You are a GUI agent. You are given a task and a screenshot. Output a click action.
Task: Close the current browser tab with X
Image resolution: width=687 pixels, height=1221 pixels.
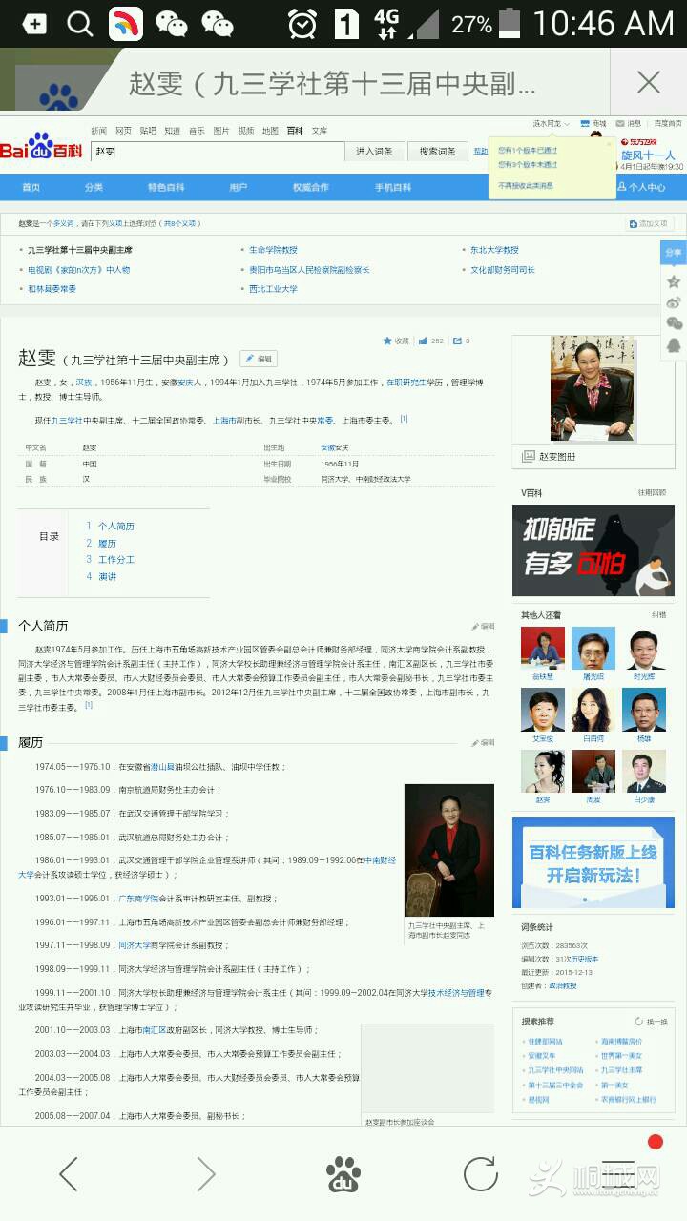click(648, 83)
